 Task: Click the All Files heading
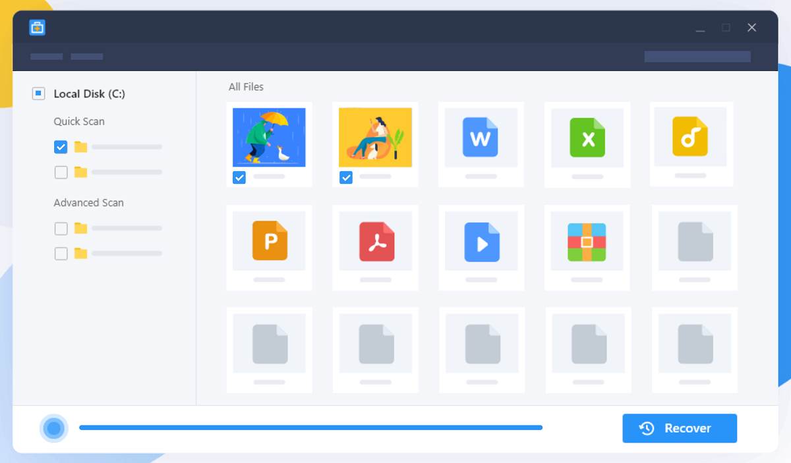[246, 87]
